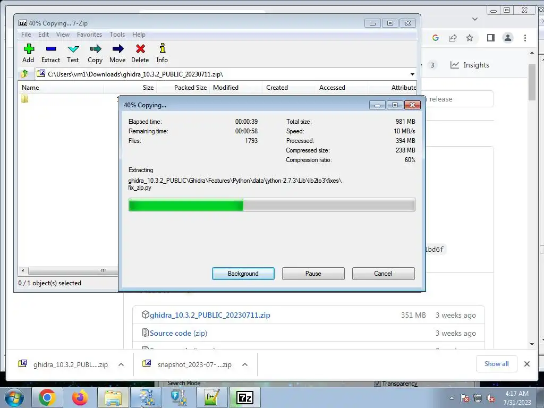The height and width of the screenshot is (408, 544).
Task: Open Windows Explorer from taskbar
Action: 113,397
